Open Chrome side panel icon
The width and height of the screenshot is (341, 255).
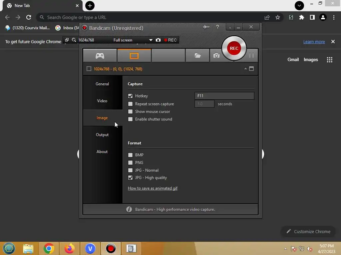pos(312,17)
